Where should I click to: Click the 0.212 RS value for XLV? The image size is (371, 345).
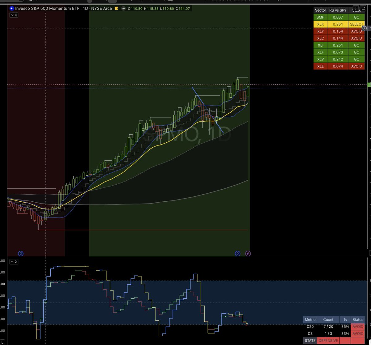pos(338,59)
